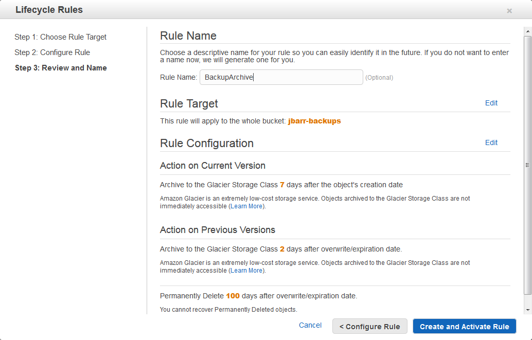Open Learn More under Current Version
Viewport: 532px width, 340px height.
[247, 206]
